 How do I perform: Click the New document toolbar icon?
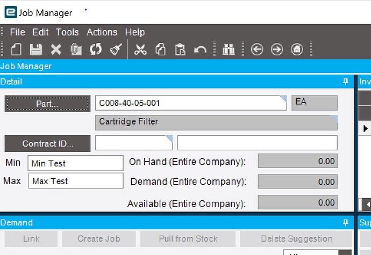[x=16, y=49]
